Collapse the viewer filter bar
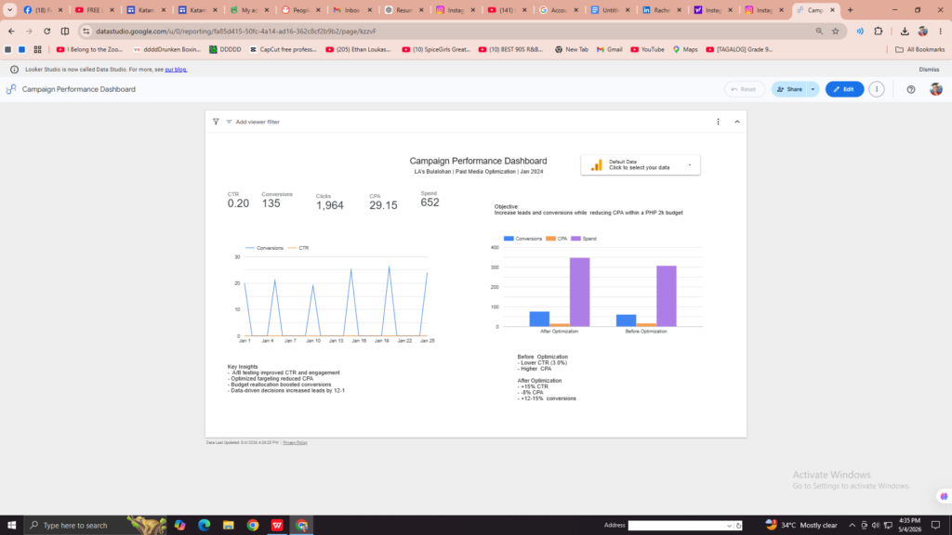 (737, 122)
